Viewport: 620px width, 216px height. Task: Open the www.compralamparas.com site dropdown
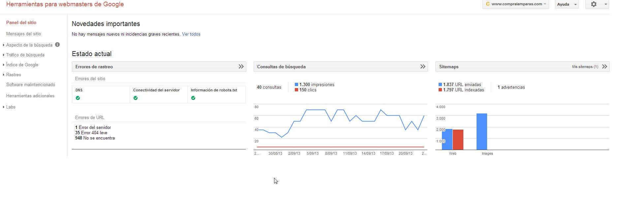(516, 4)
